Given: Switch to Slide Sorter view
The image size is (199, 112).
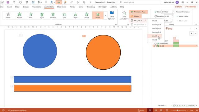Looking at the screenshot, I should [155, 110].
